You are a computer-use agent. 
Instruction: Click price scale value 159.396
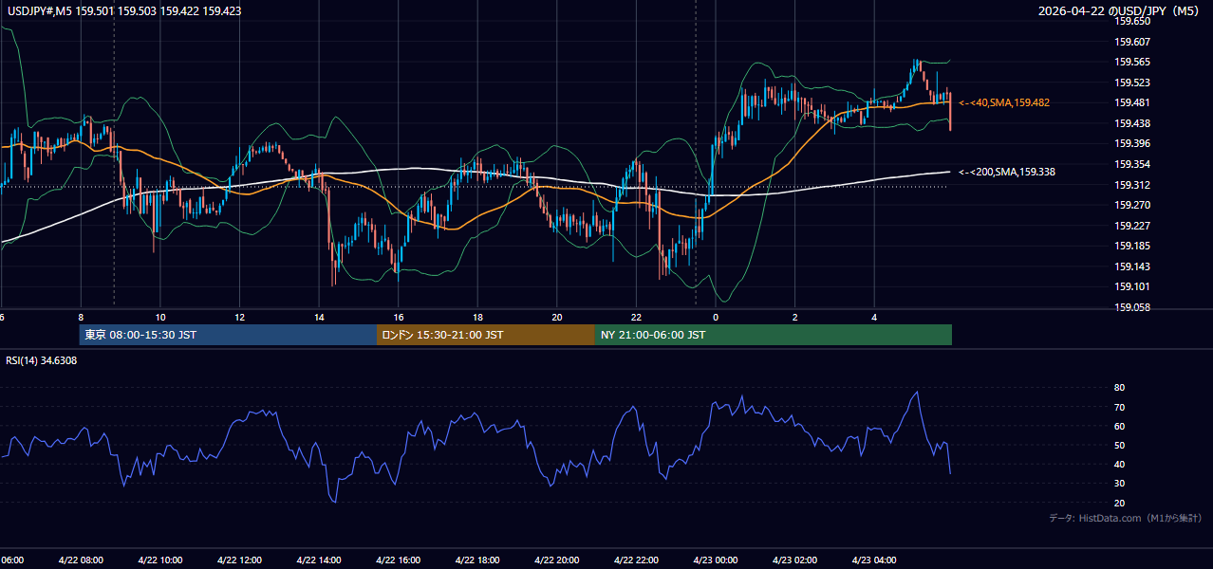(x=1132, y=143)
